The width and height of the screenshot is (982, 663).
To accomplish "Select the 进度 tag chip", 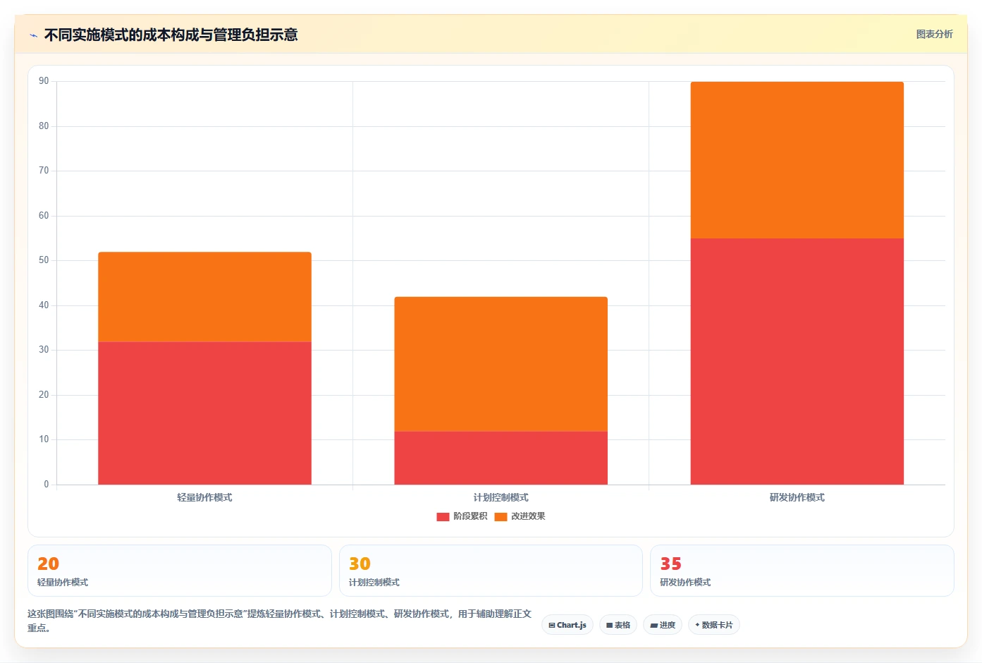I will pyautogui.click(x=663, y=625).
